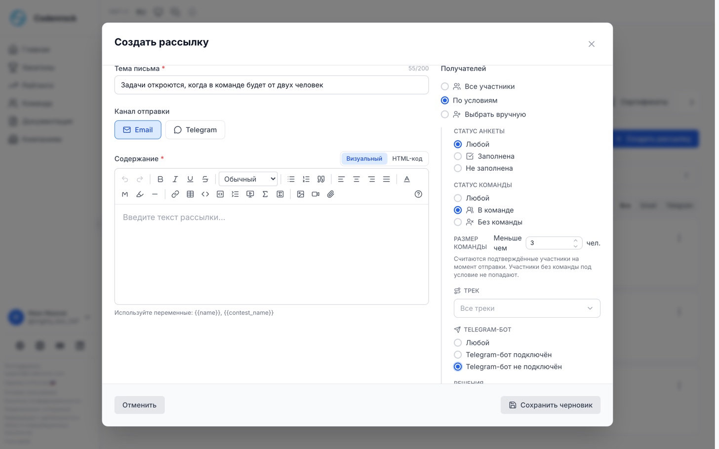
Task: Open the highlighter marker tool
Action: coord(140,194)
